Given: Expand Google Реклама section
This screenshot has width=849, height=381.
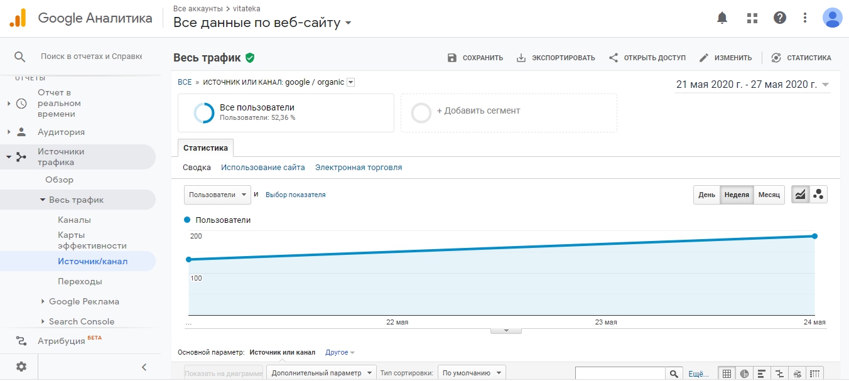Looking at the screenshot, I should 43,301.
